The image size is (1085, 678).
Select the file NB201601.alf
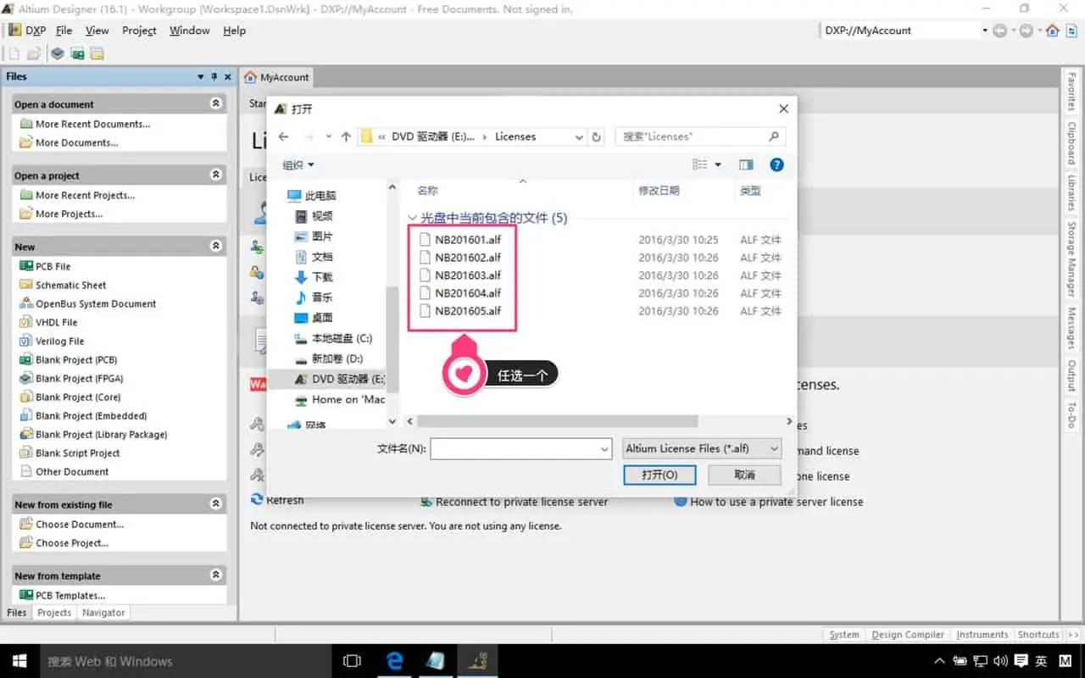click(x=468, y=240)
